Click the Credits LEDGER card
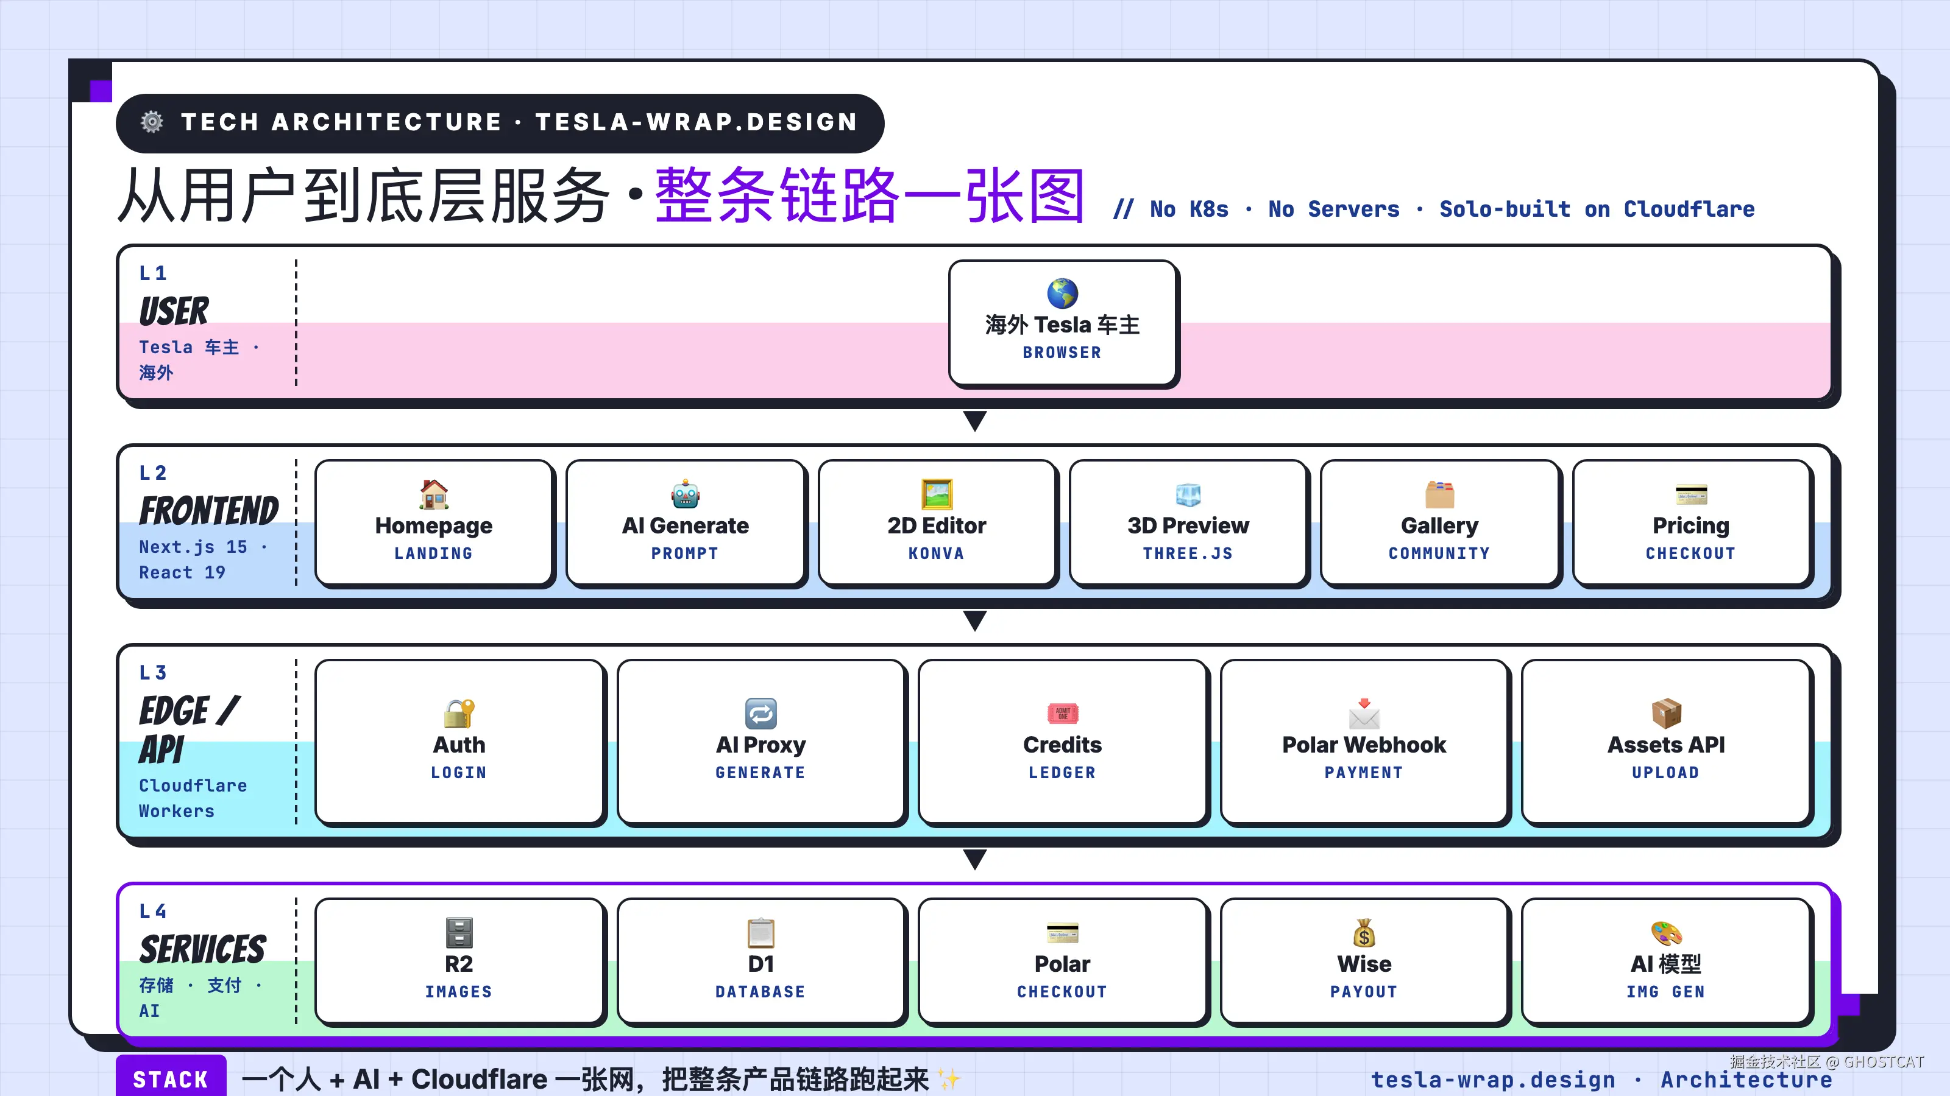This screenshot has width=1950, height=1096. click(x=1062, y=741)
